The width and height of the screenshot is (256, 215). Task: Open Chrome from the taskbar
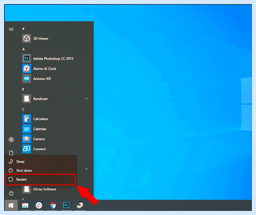(52, 206)
